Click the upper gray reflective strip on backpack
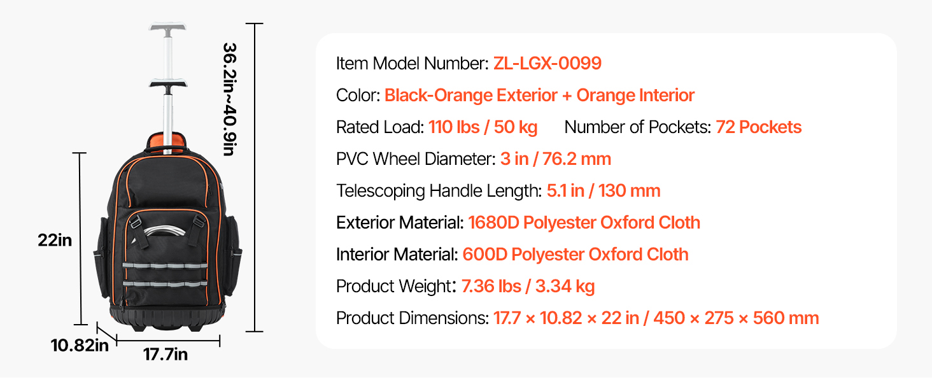932x382 pixels. coord(166,265)
